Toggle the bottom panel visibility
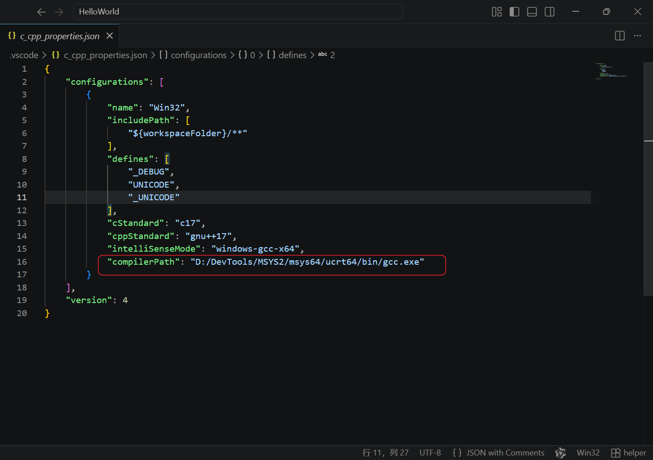This screenshot has width=653, height=460. 532,12
